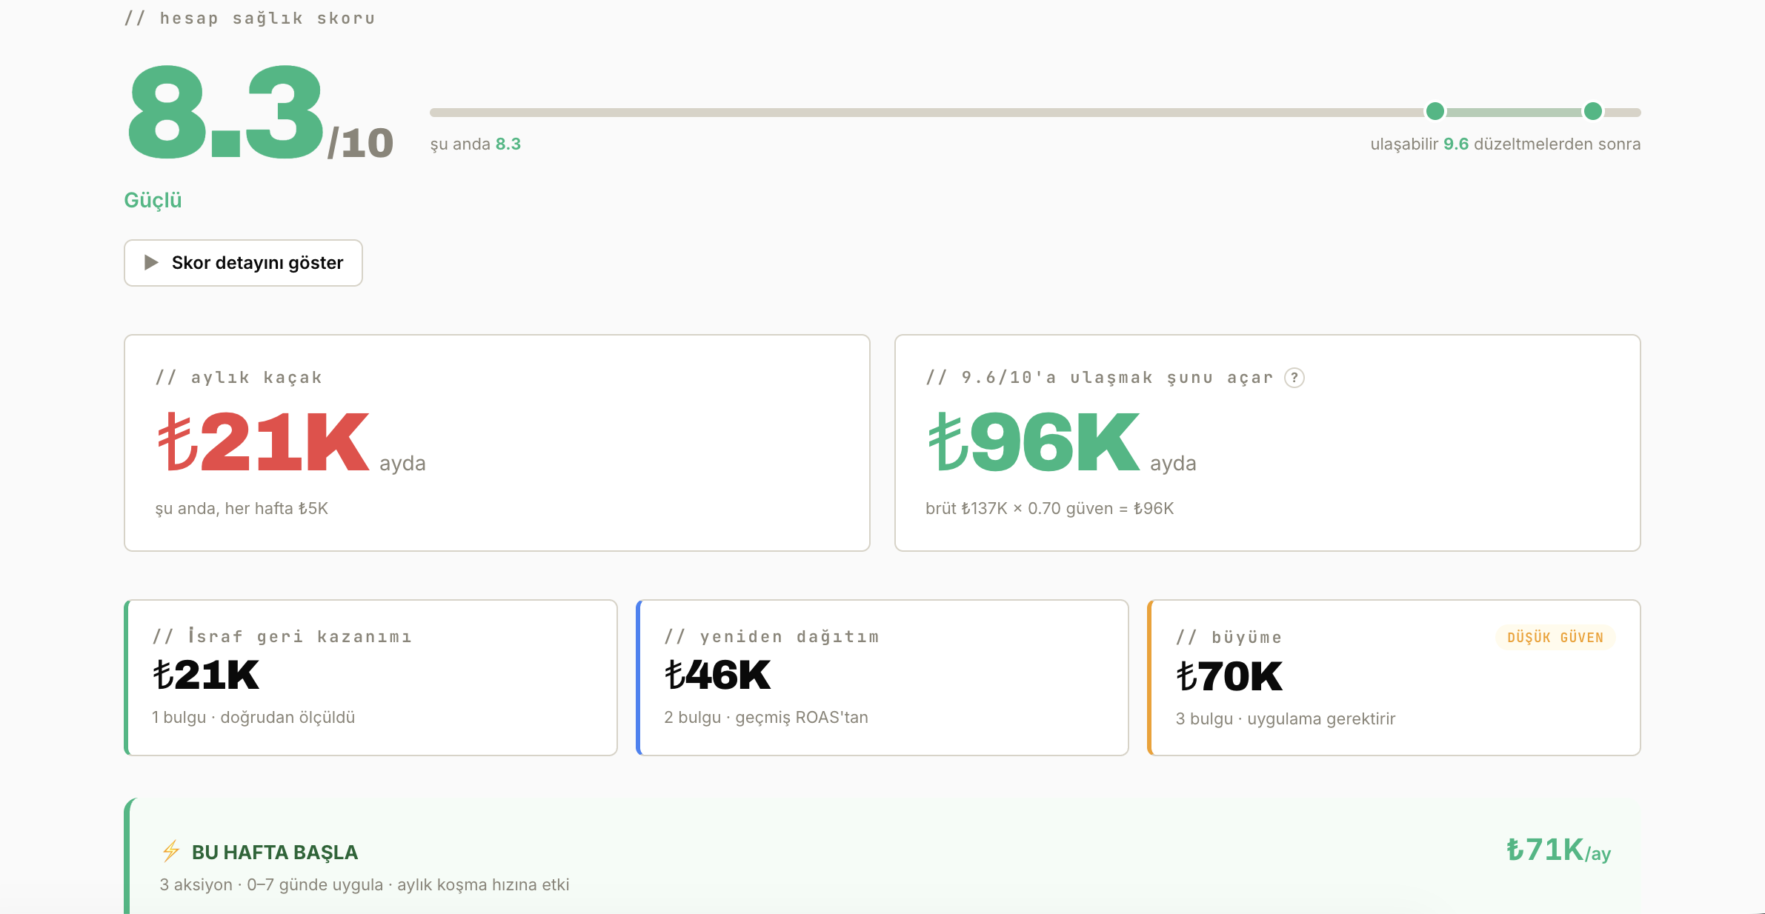Click the lightning bolt icon
Screen dimensions: 1765x914
point(171,851)
